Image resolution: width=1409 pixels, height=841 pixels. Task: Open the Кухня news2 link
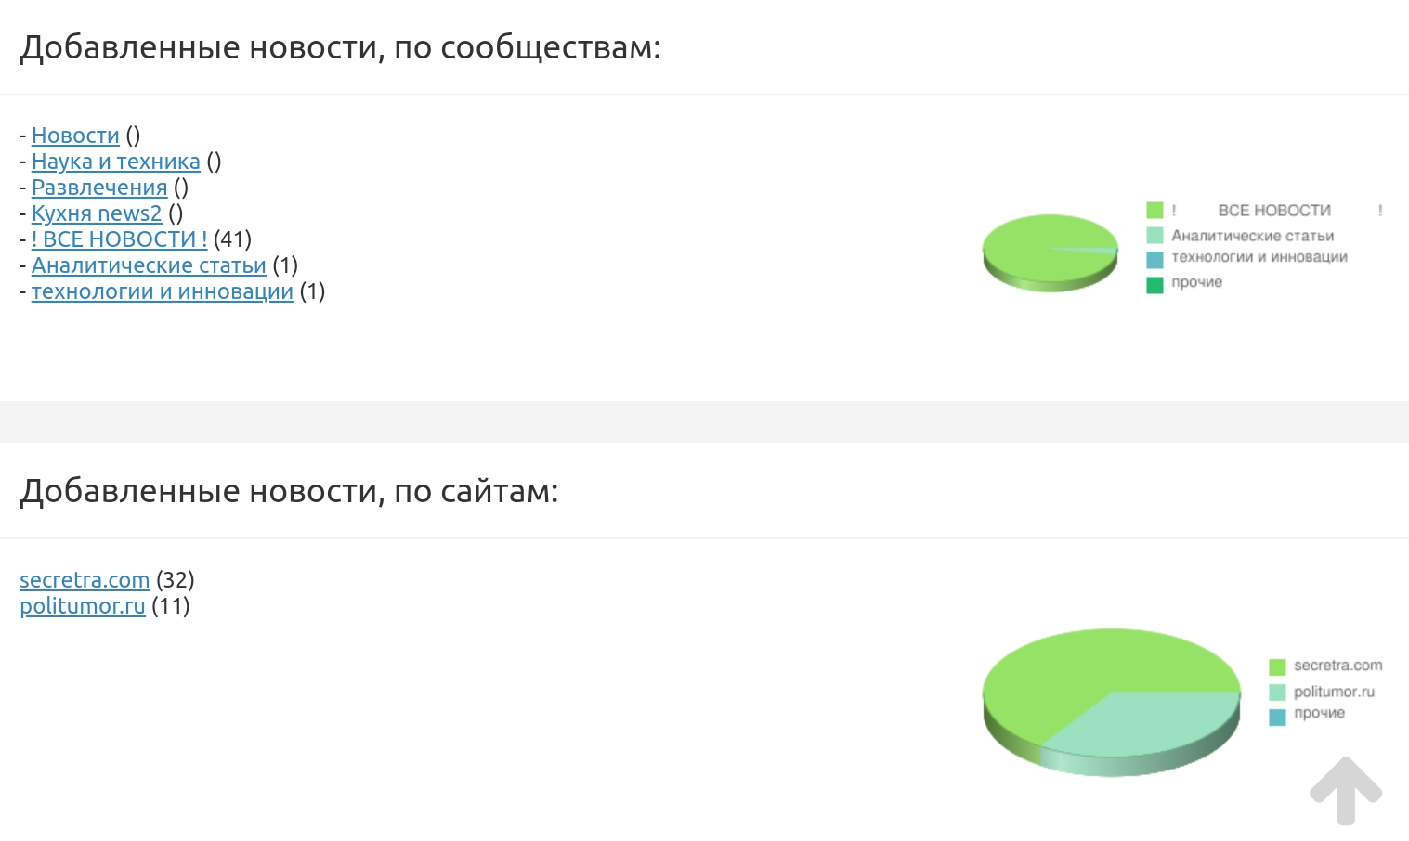coord(97,213)
